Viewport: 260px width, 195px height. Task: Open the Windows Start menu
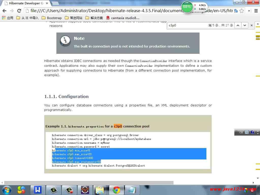point(7,190)
